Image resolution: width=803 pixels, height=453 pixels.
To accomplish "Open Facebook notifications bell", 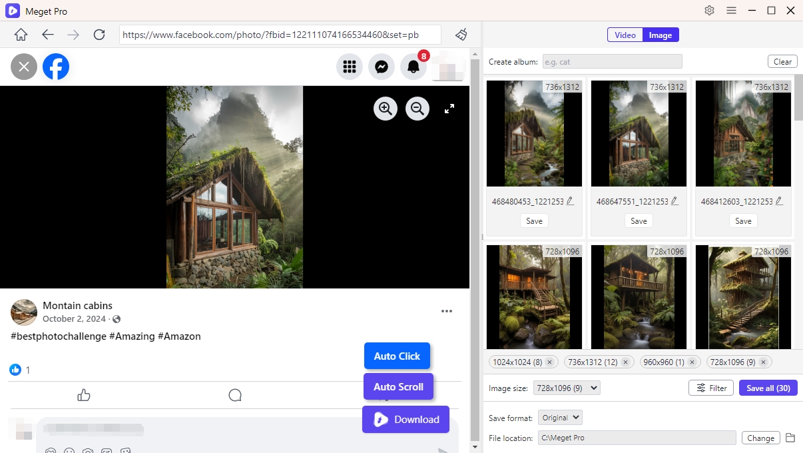I will (x=413, y=67).
